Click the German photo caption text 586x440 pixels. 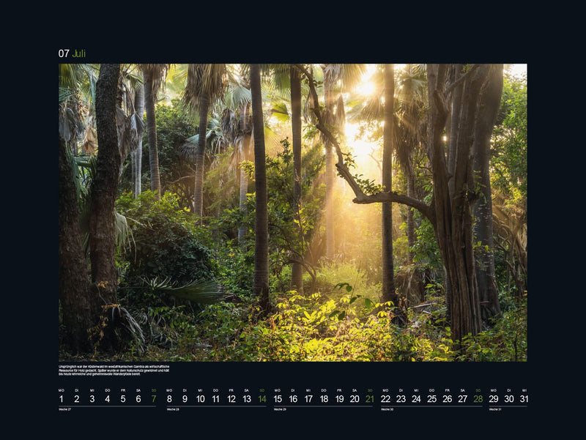click(114, 370)
